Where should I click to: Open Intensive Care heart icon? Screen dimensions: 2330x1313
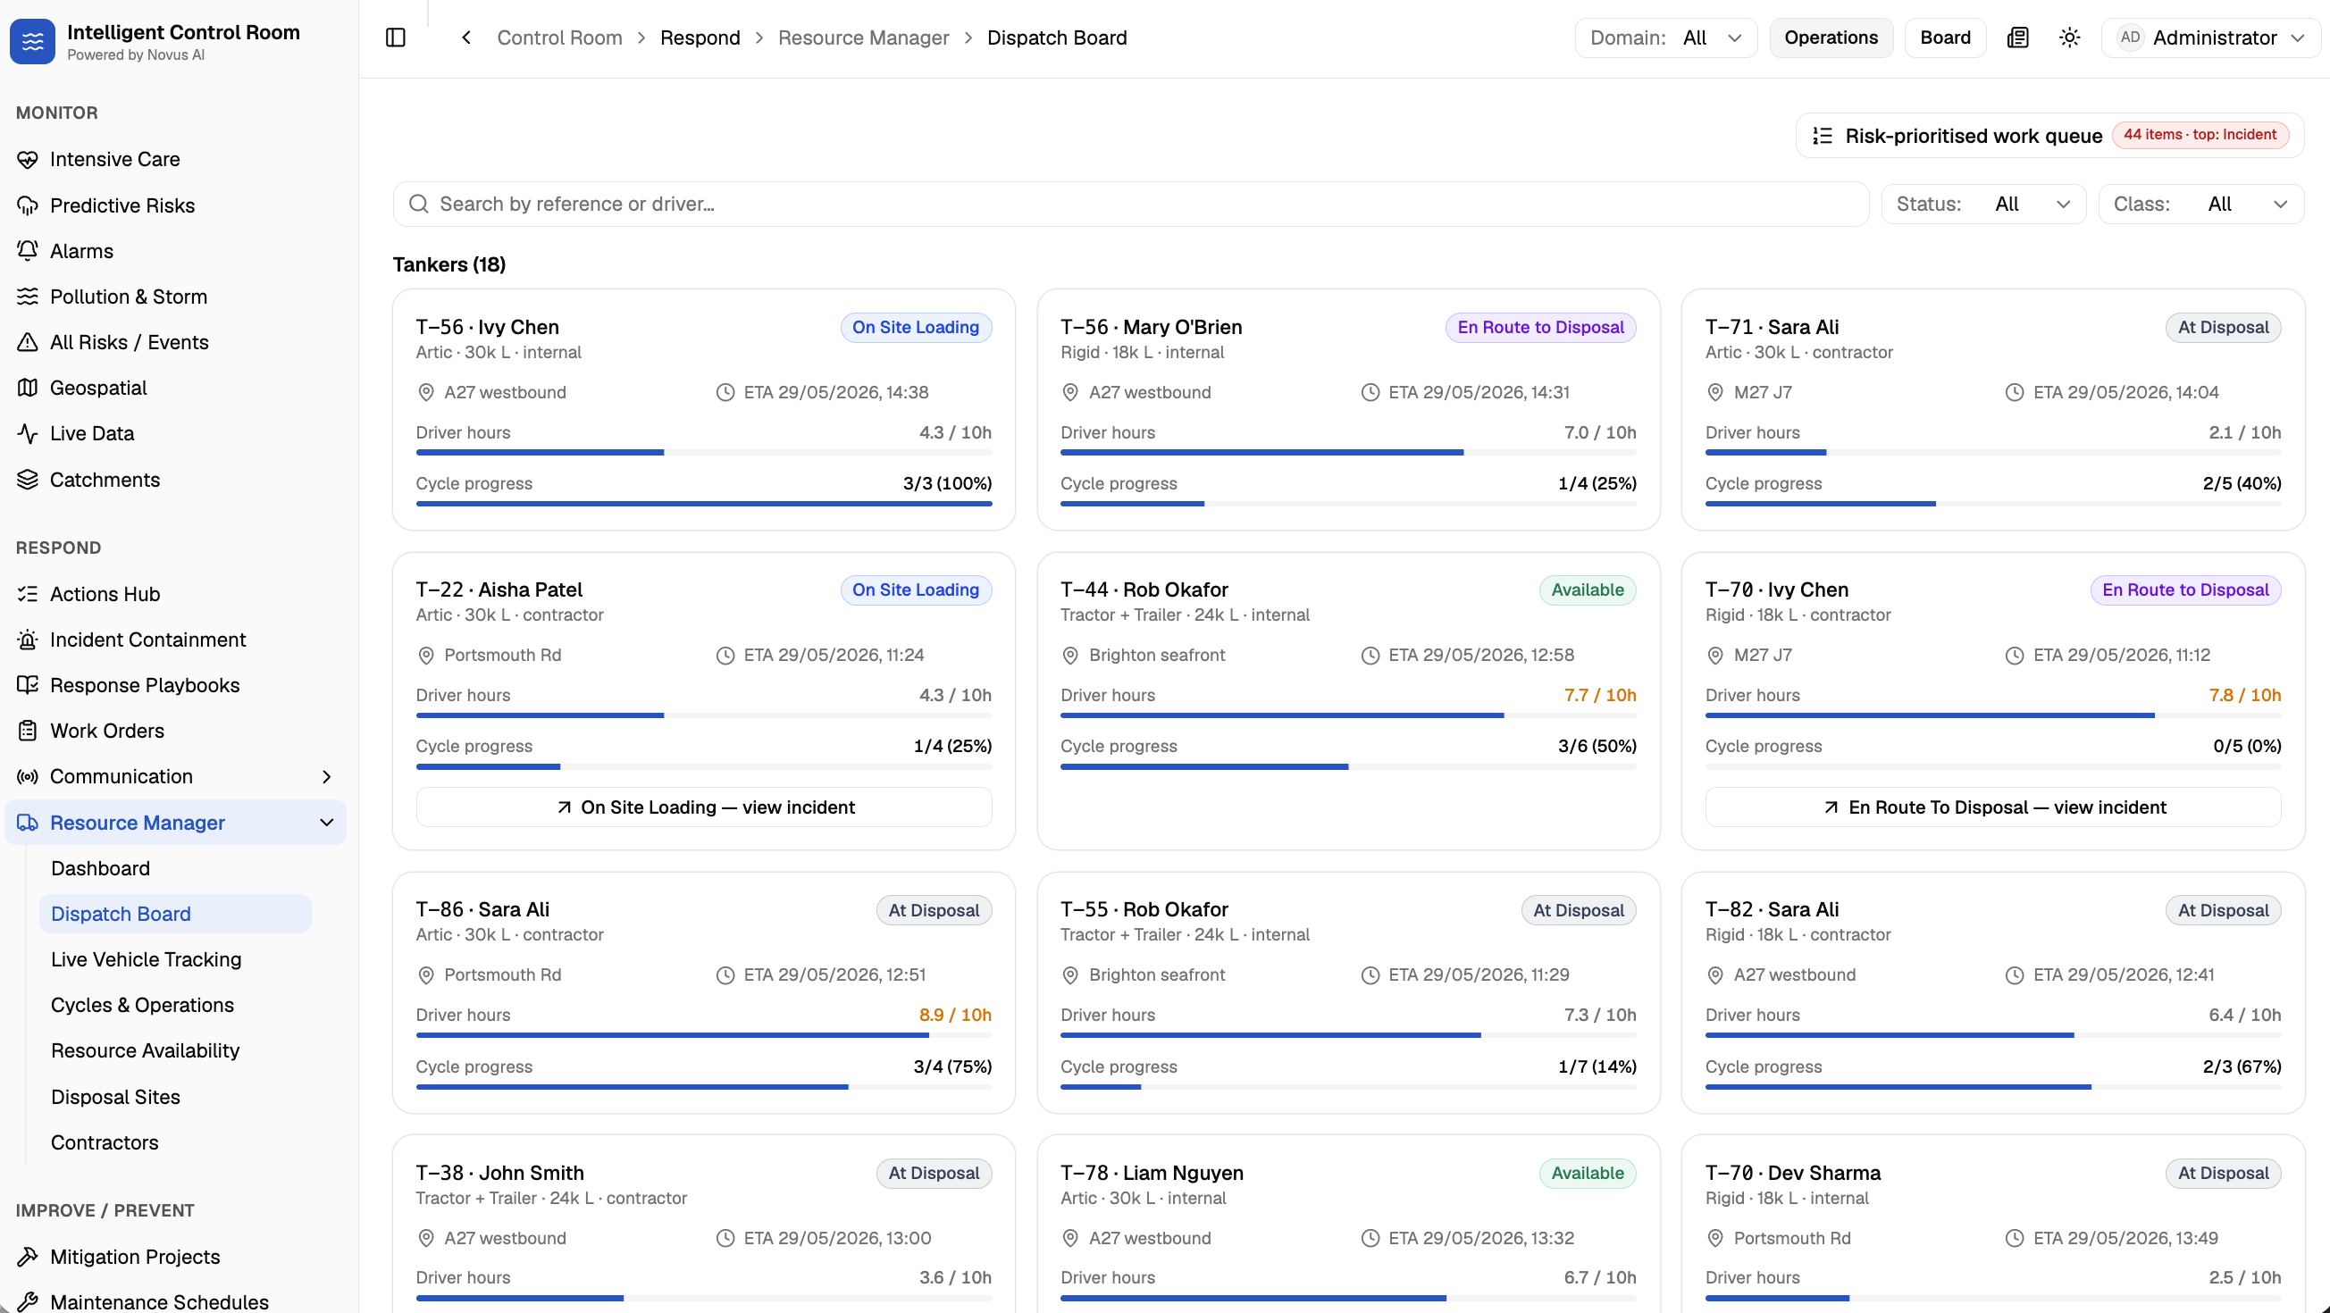(28, 159)
